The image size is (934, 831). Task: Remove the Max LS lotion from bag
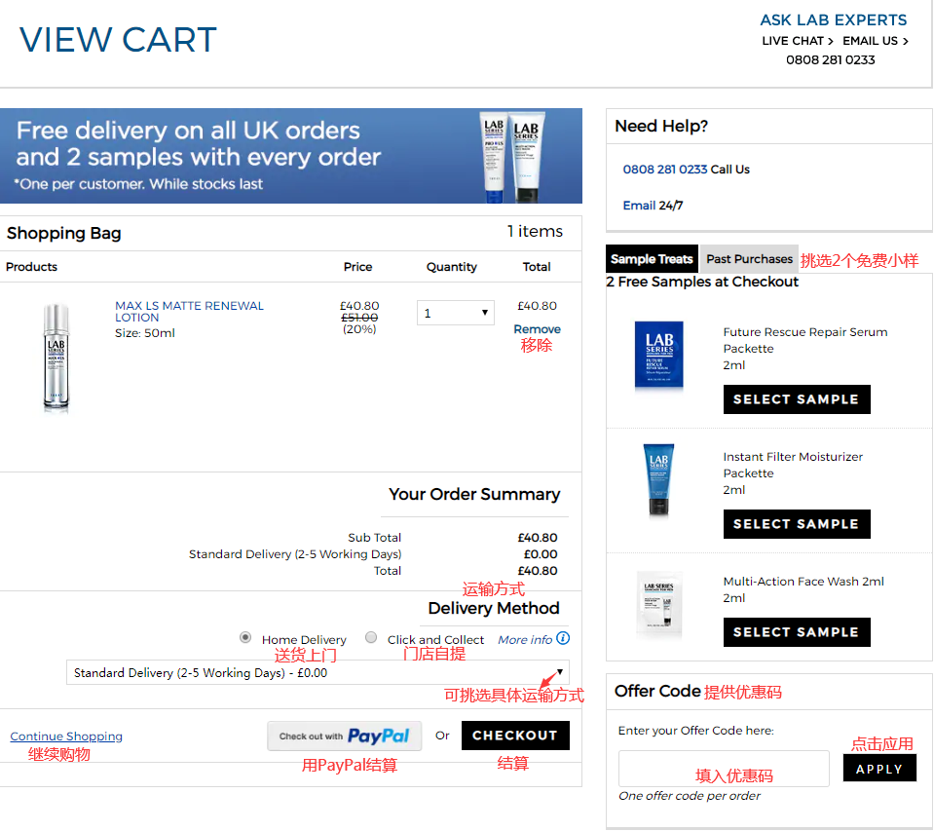537,329
